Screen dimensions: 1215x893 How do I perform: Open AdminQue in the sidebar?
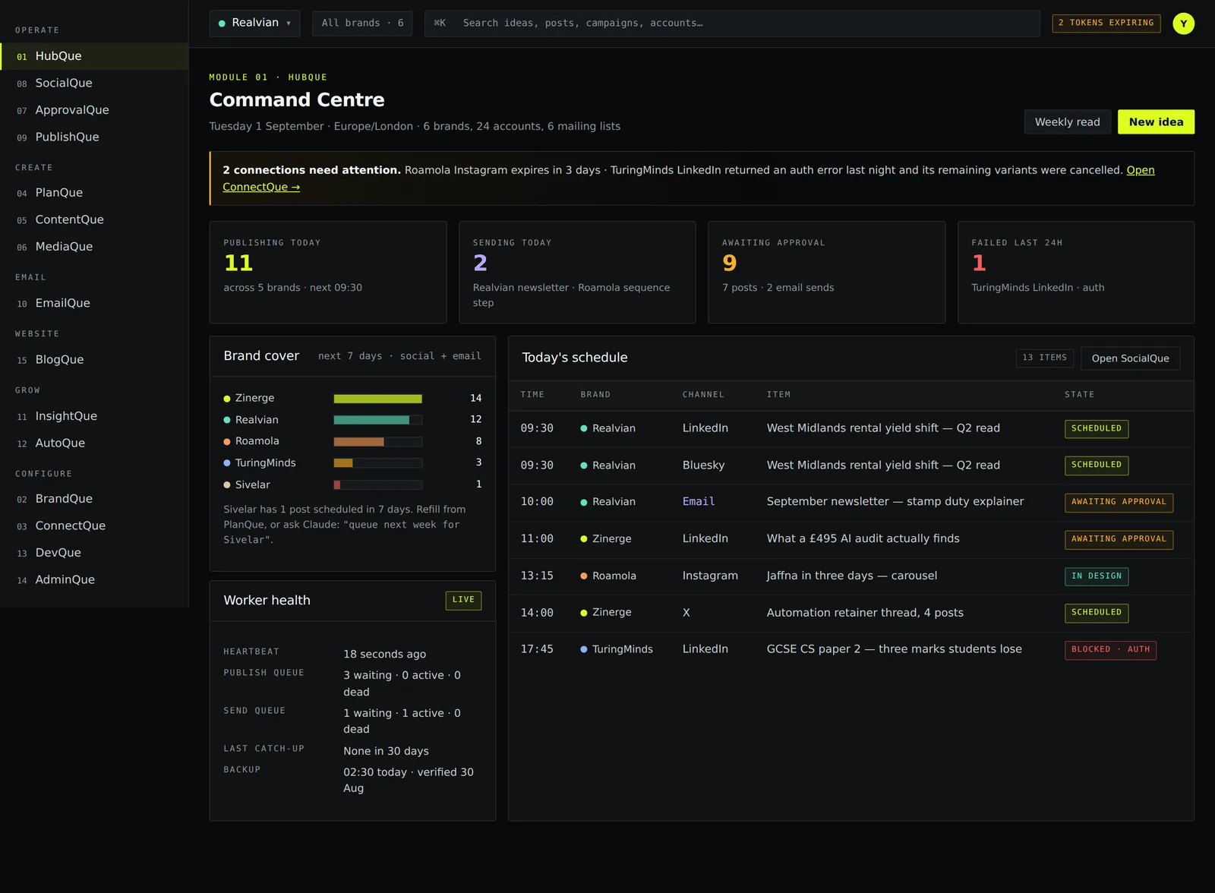[x=94, y=580]
